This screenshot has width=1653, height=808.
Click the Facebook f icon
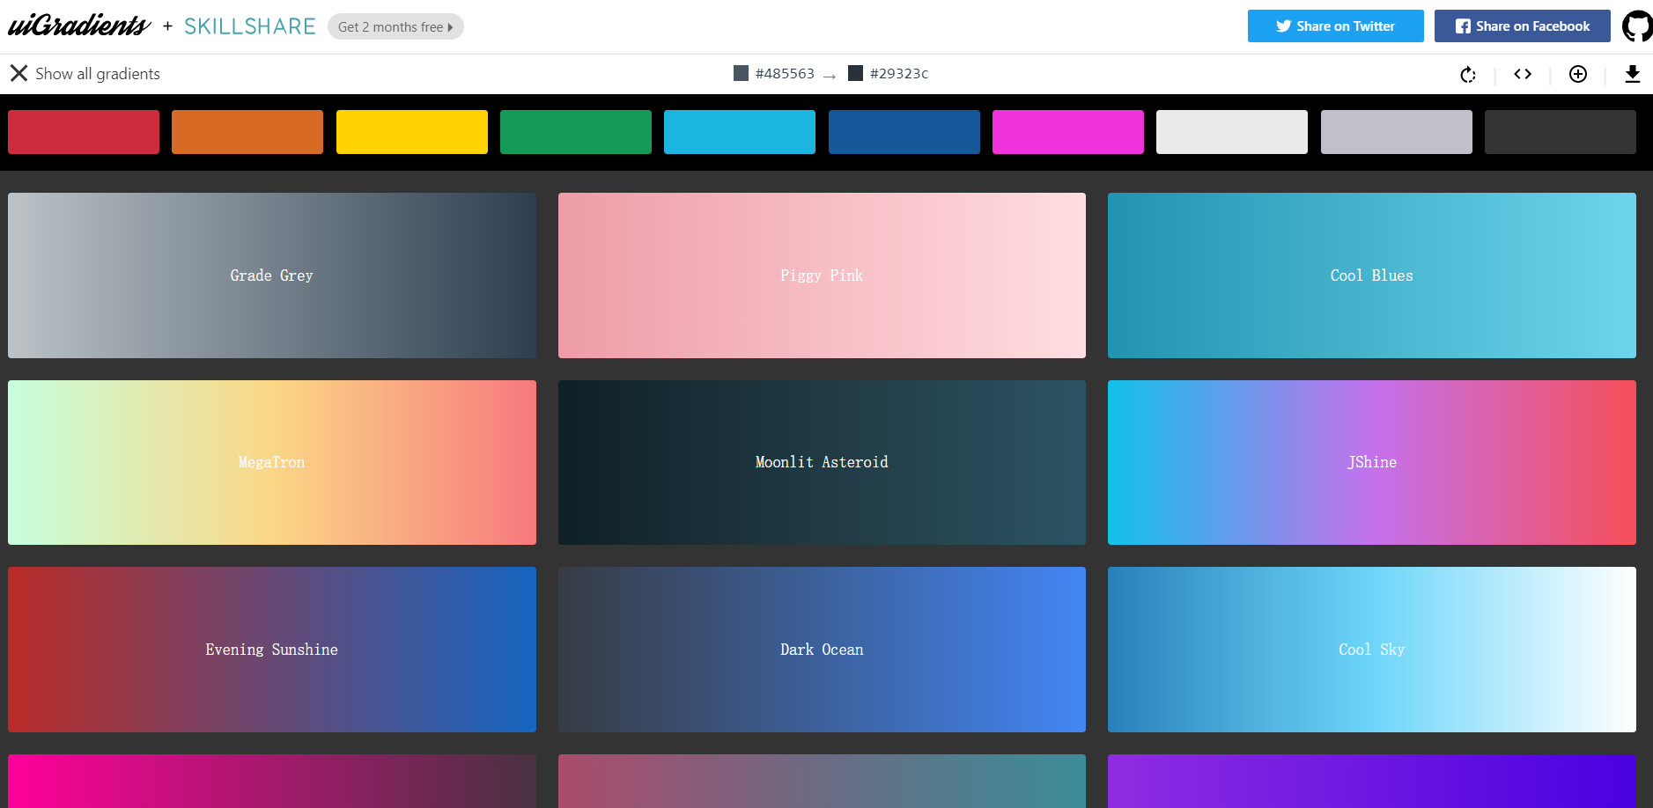coord(1463,26)
